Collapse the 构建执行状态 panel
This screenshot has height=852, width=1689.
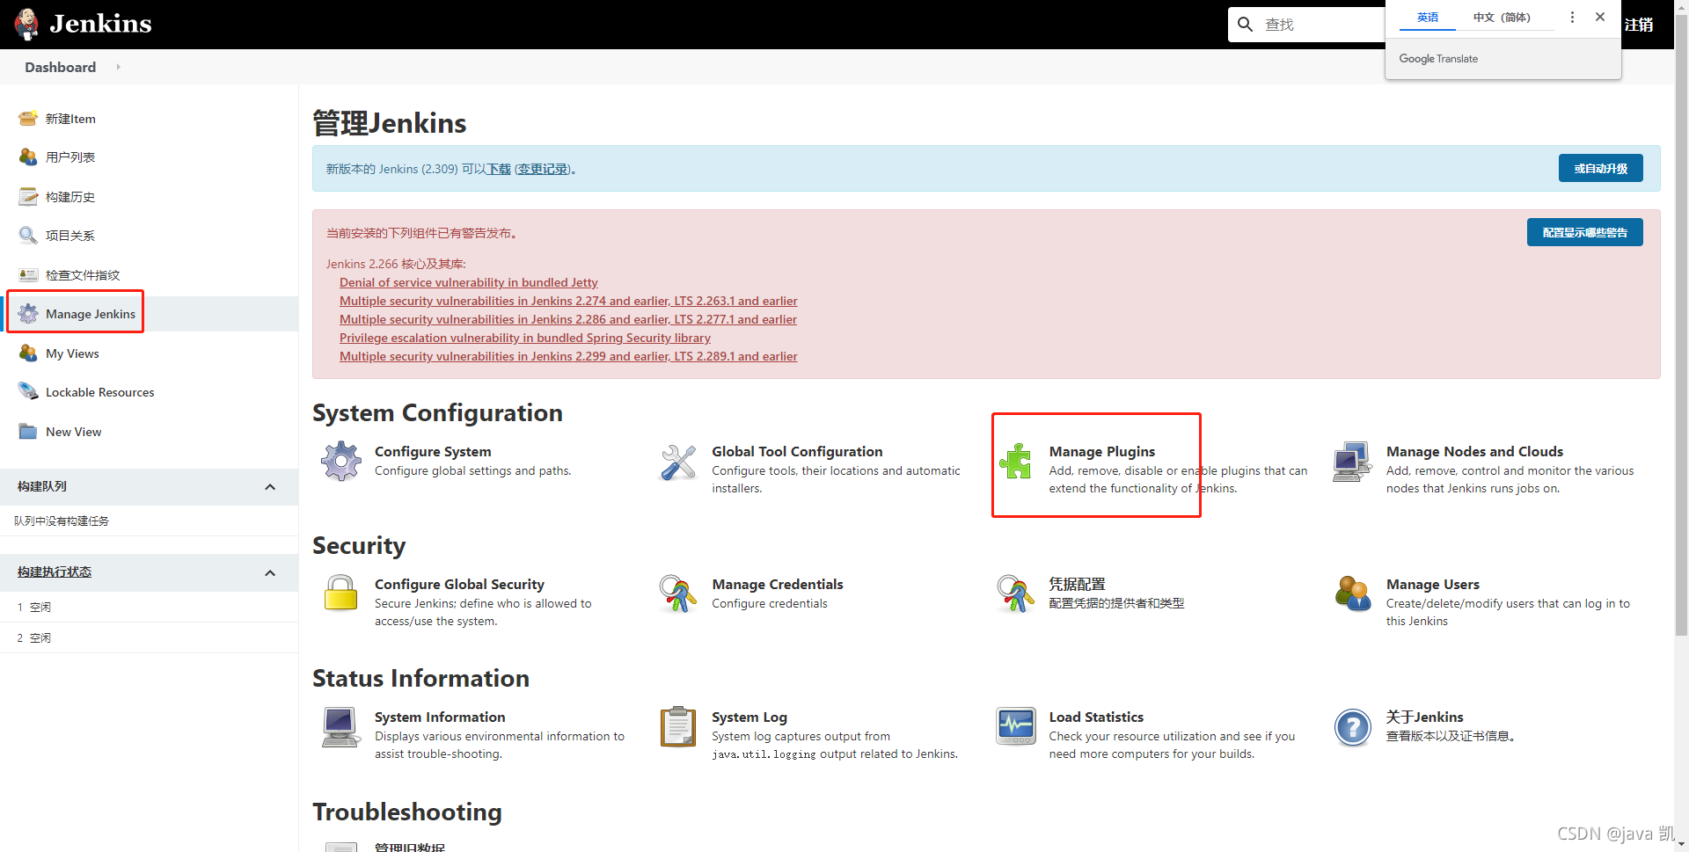pos(270,573)
